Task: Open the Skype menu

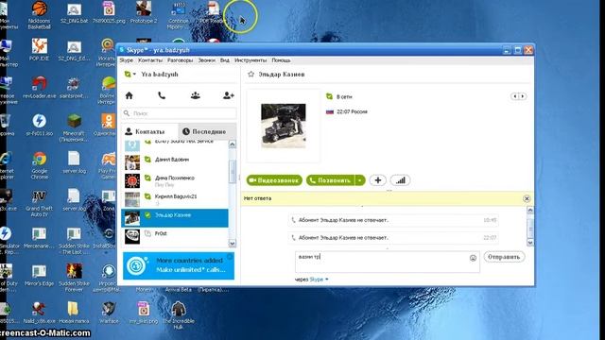Action: click(x=126, y=60)
